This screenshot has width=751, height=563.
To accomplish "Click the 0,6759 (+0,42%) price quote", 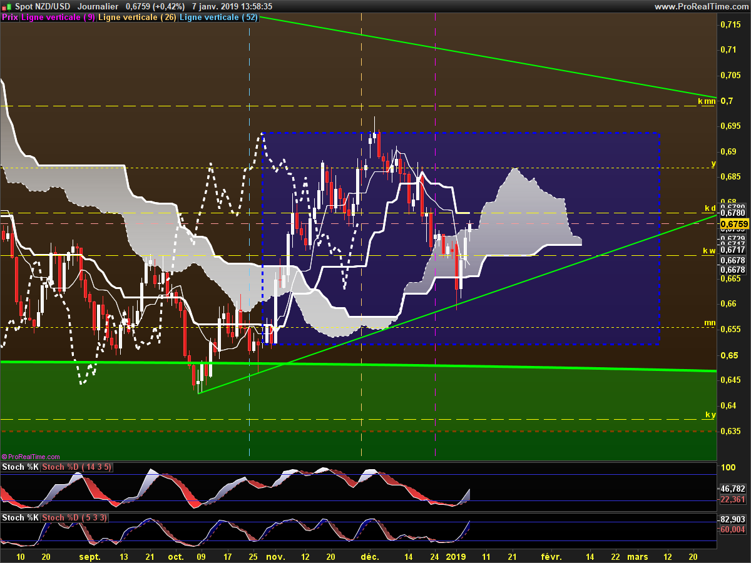I will click(155, 6).
